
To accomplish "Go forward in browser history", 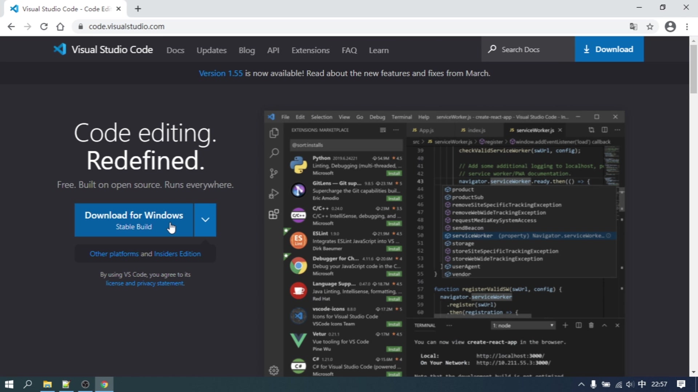I will [x=28, y=26].
